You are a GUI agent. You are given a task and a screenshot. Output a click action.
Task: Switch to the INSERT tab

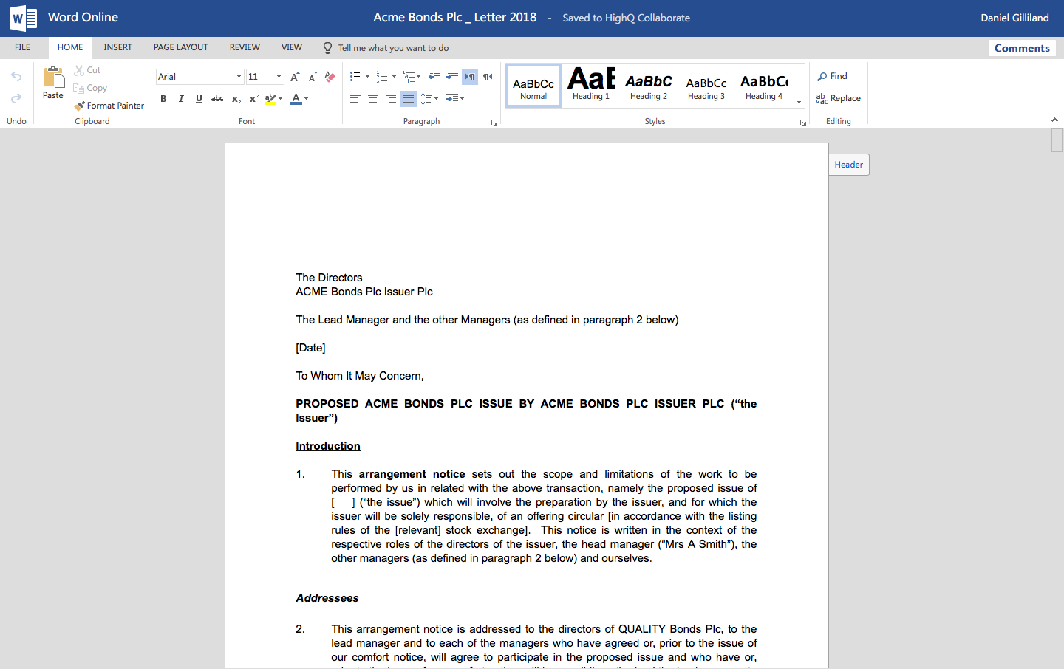point(118,47)
